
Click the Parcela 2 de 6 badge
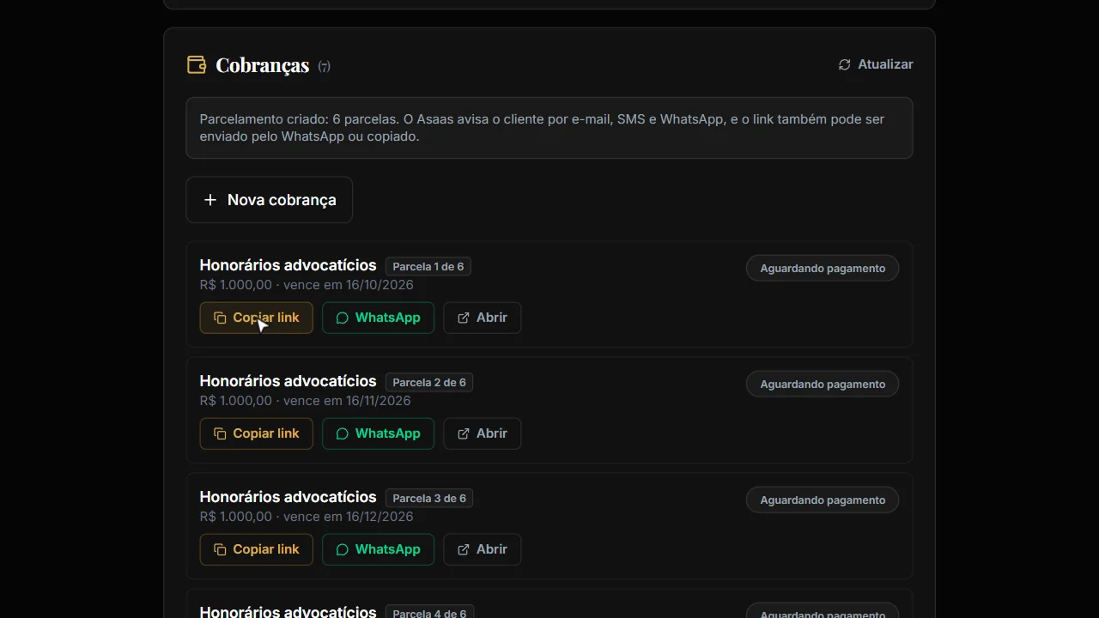(429, 383)
